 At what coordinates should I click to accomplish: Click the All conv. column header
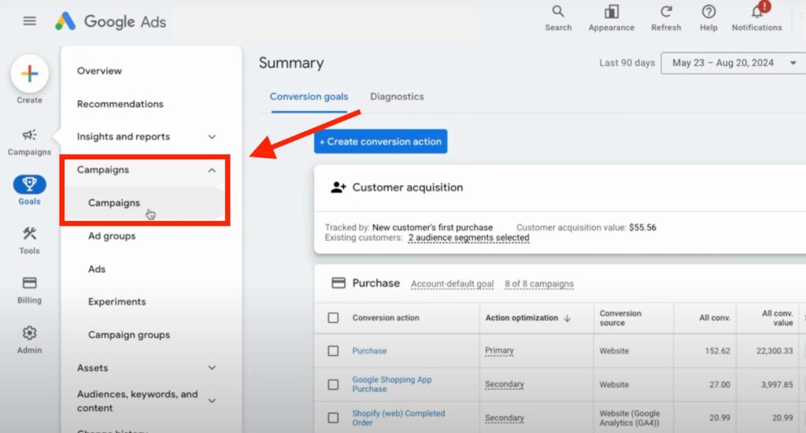click(x=715, y=318)
